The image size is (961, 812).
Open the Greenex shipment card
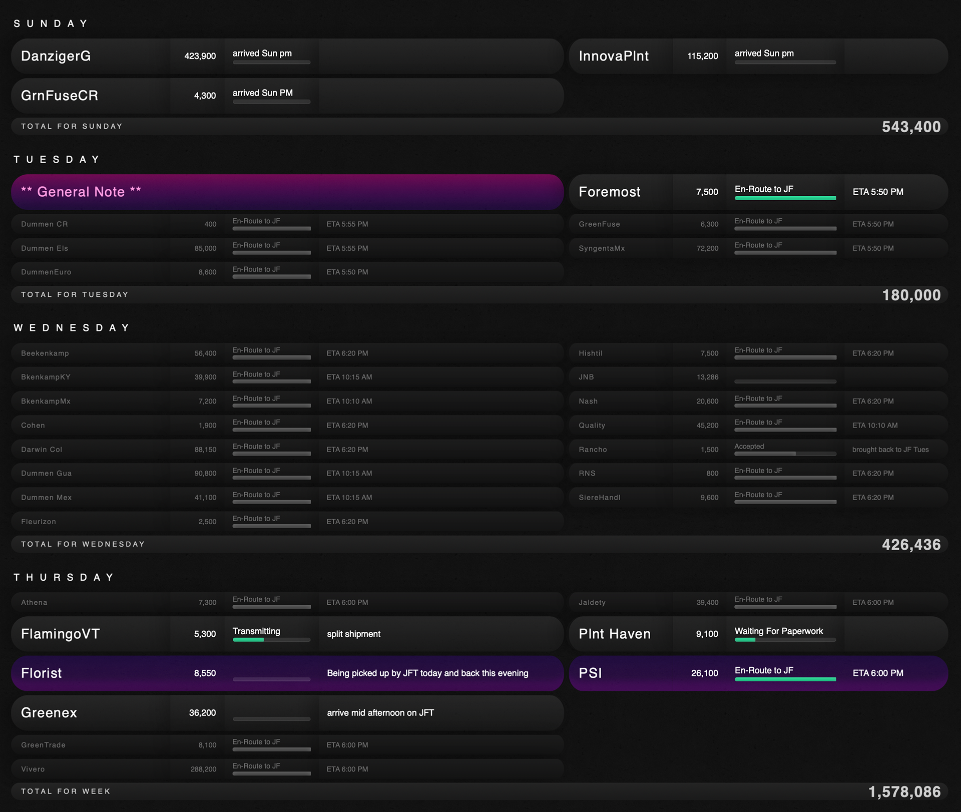[287, 713]
